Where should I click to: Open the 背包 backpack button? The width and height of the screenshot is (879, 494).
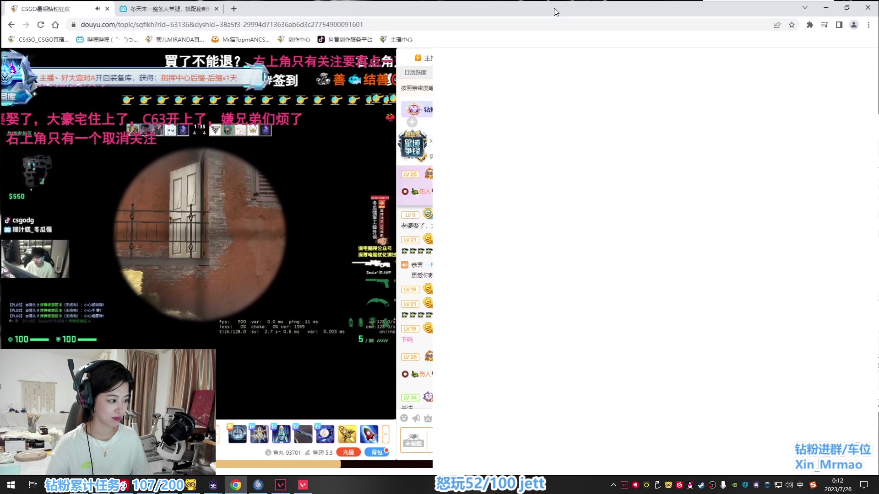tap(376, 452)
